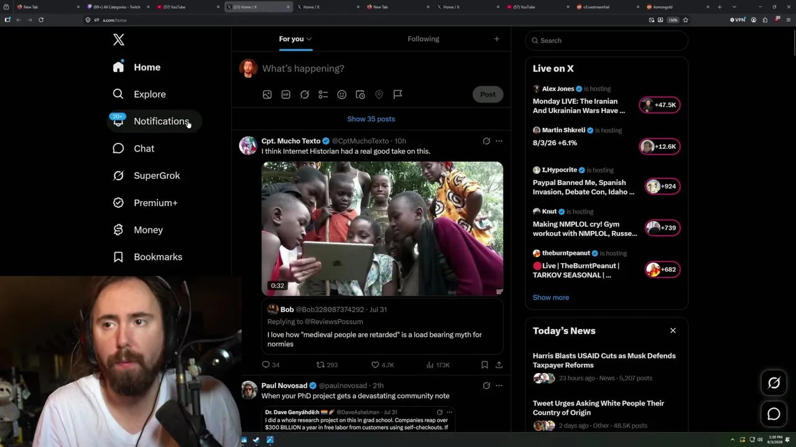
Task: Add a new timeline tab with plus
Action: coord(496,39)
